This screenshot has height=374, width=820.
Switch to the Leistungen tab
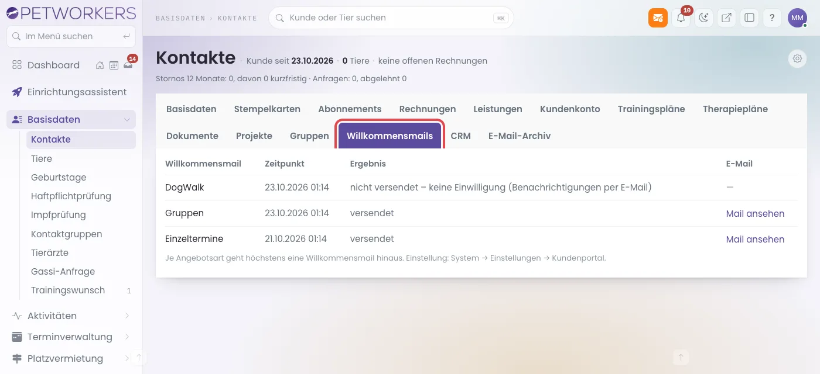(x=498, y=109)
